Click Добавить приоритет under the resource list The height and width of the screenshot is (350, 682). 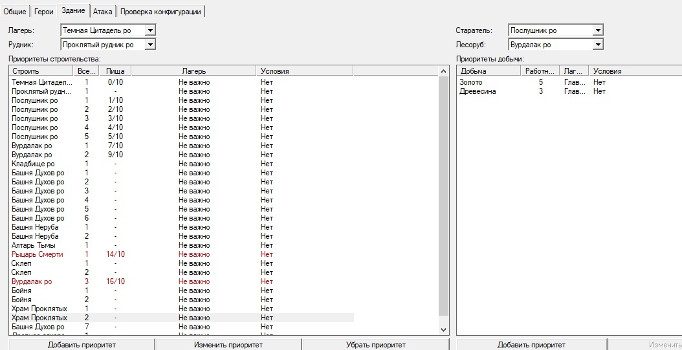point(531,345)
